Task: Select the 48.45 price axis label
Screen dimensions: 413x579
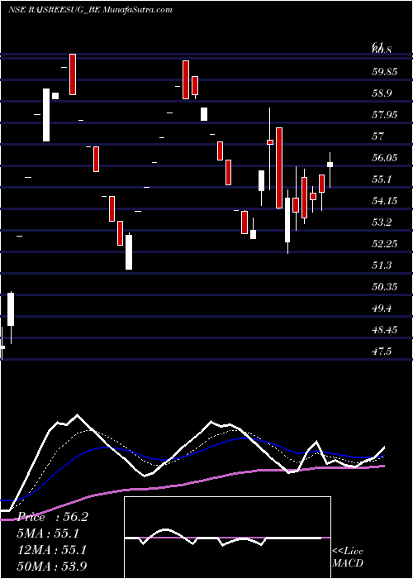Action: [x=385, y=330]
